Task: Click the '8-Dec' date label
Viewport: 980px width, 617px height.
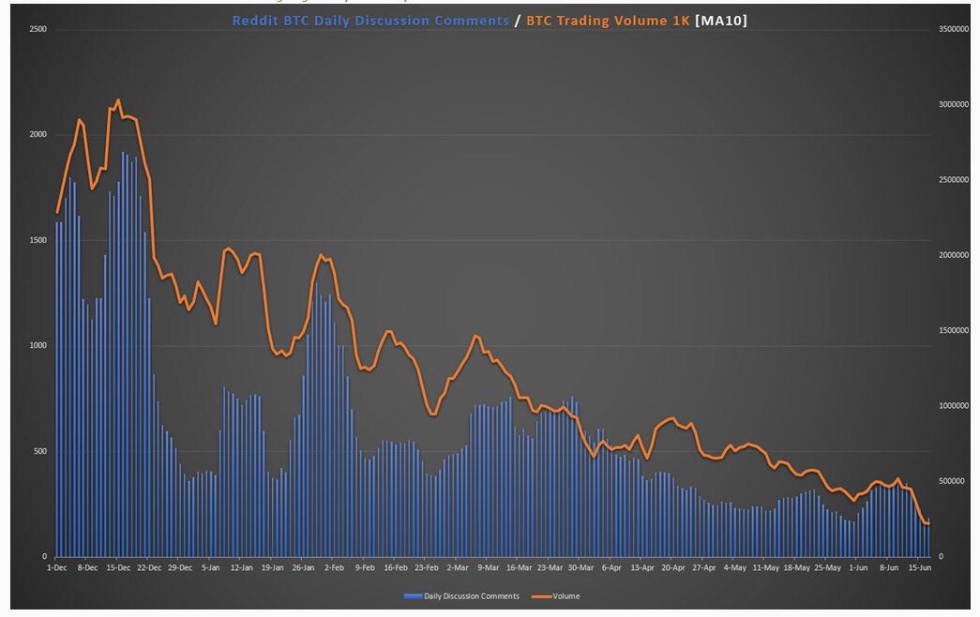Action: pos(87,567)
